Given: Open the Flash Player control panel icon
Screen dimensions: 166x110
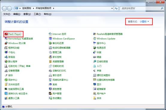Looking at the screenshot, I should 6,34.
